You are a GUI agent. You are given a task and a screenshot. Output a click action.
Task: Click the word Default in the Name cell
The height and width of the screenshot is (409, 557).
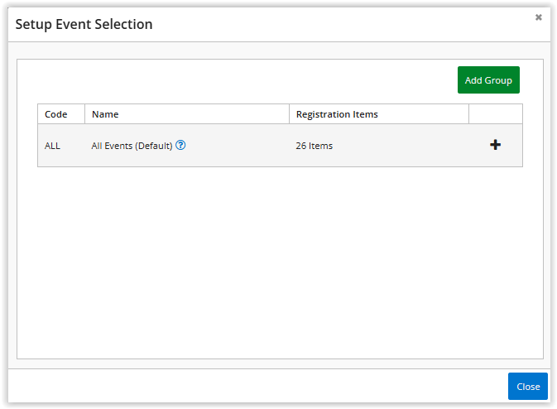click(153, 146)
